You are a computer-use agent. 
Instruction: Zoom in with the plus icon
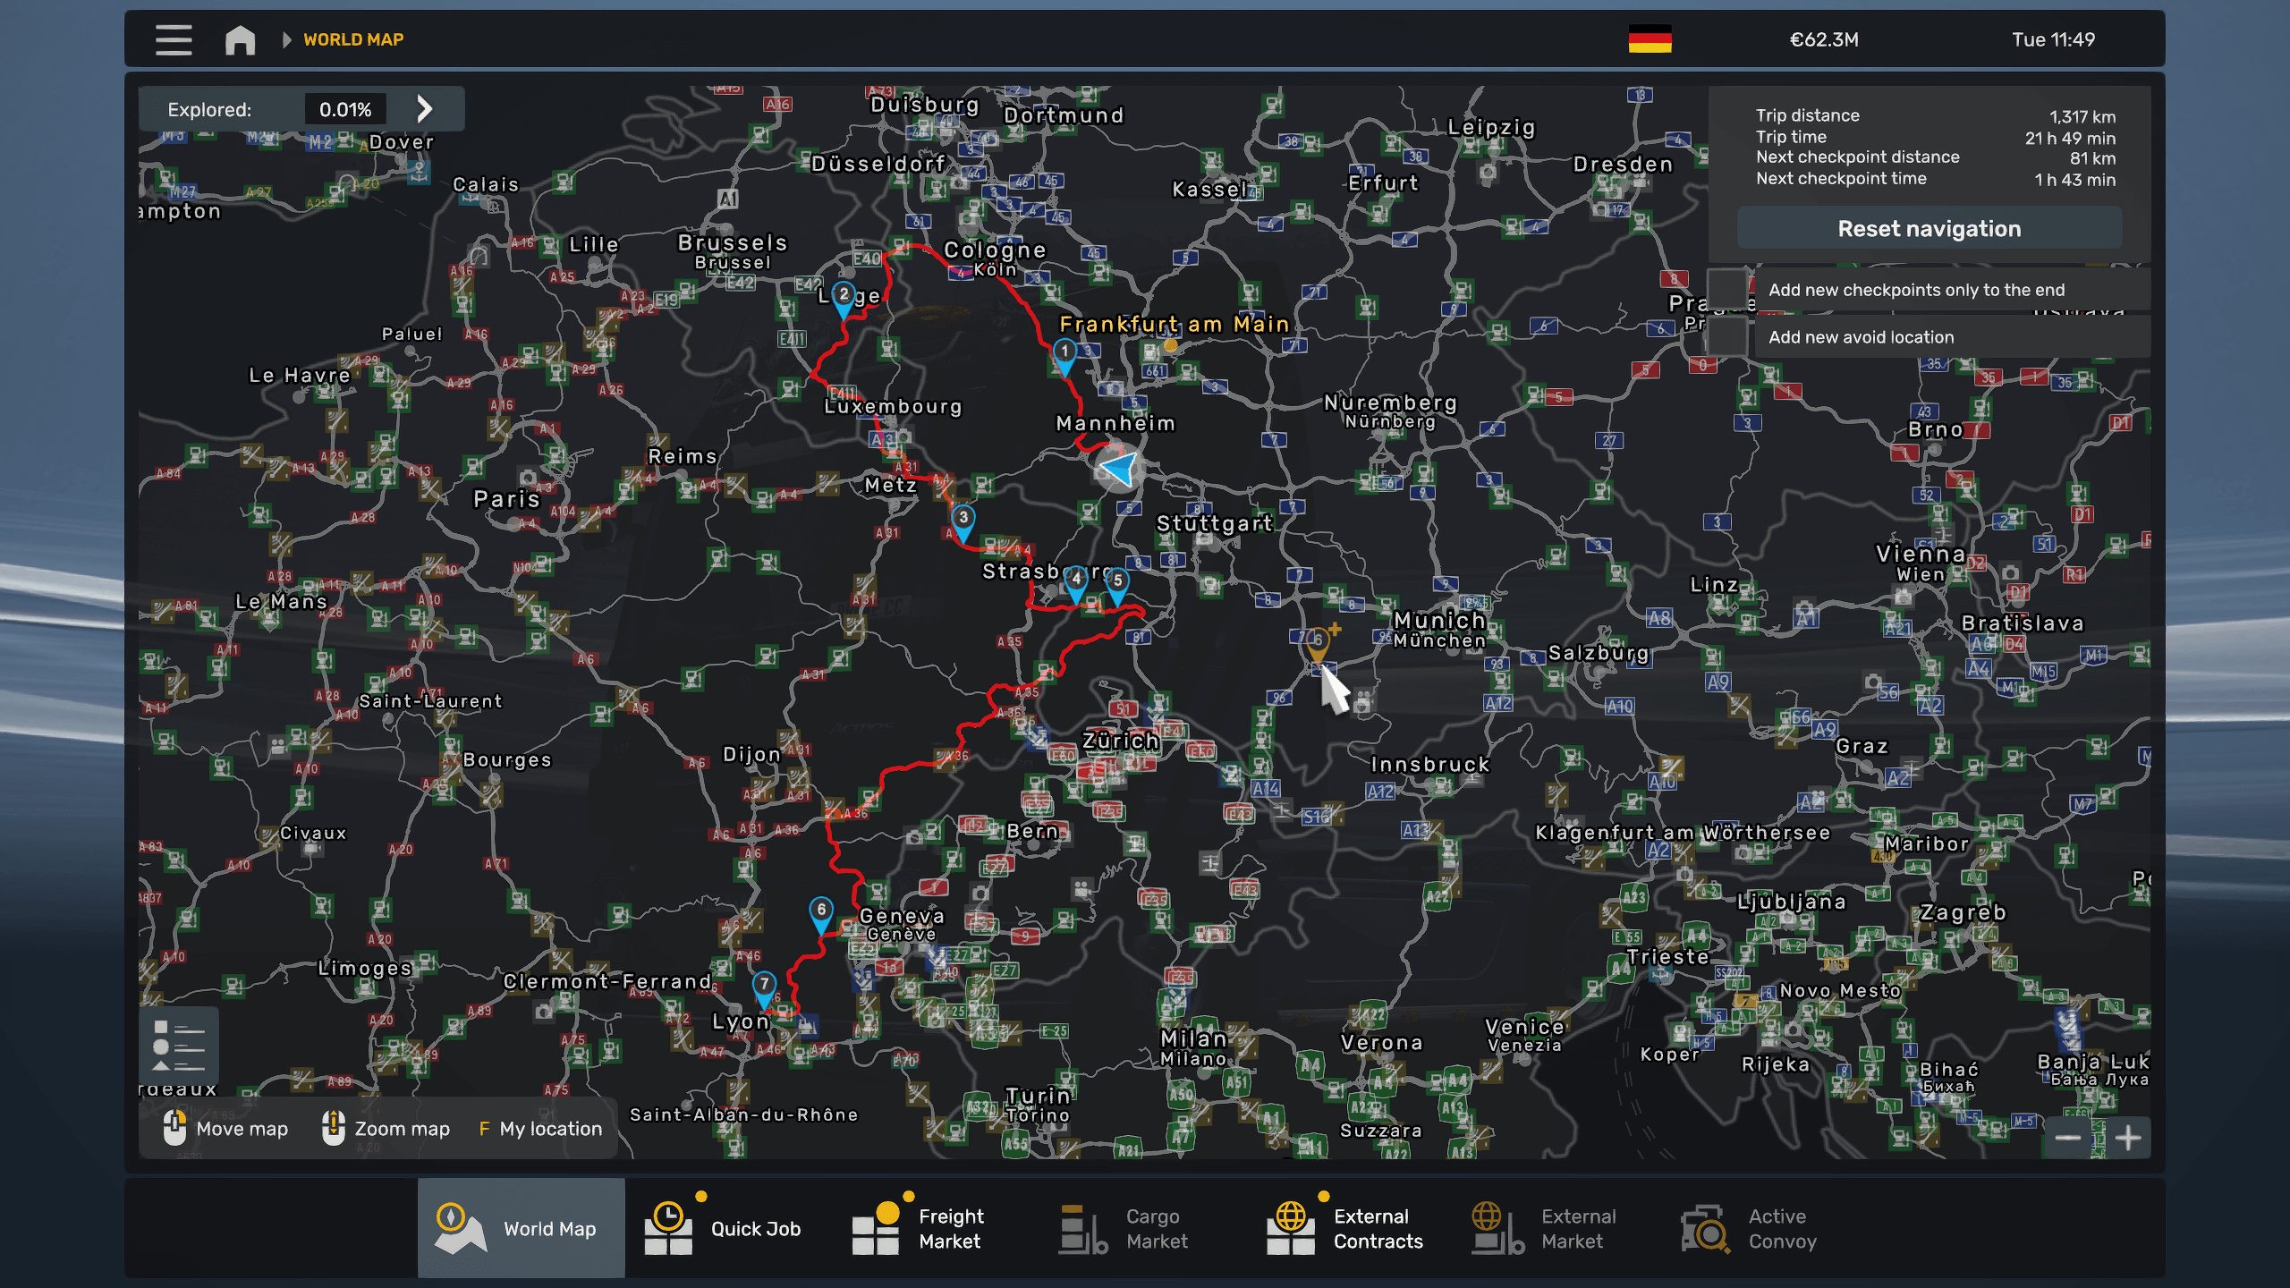[2128, 1138]
